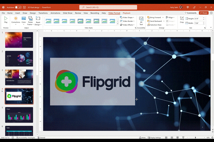Screen dimensions: 214x142
Task: Edit the Width value field
Action: coord(198,23)
